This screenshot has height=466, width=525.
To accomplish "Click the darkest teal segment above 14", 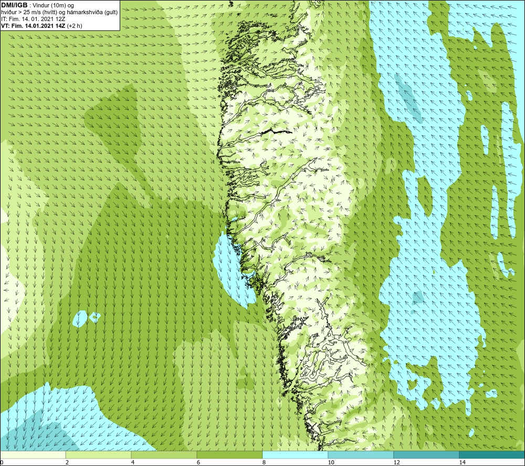I will (x=492, y=455).
